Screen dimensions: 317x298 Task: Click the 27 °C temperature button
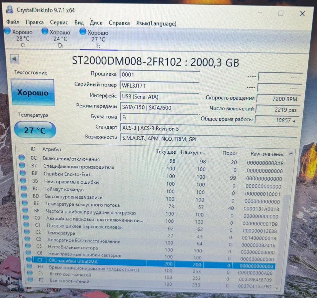[x=35, y=130]
